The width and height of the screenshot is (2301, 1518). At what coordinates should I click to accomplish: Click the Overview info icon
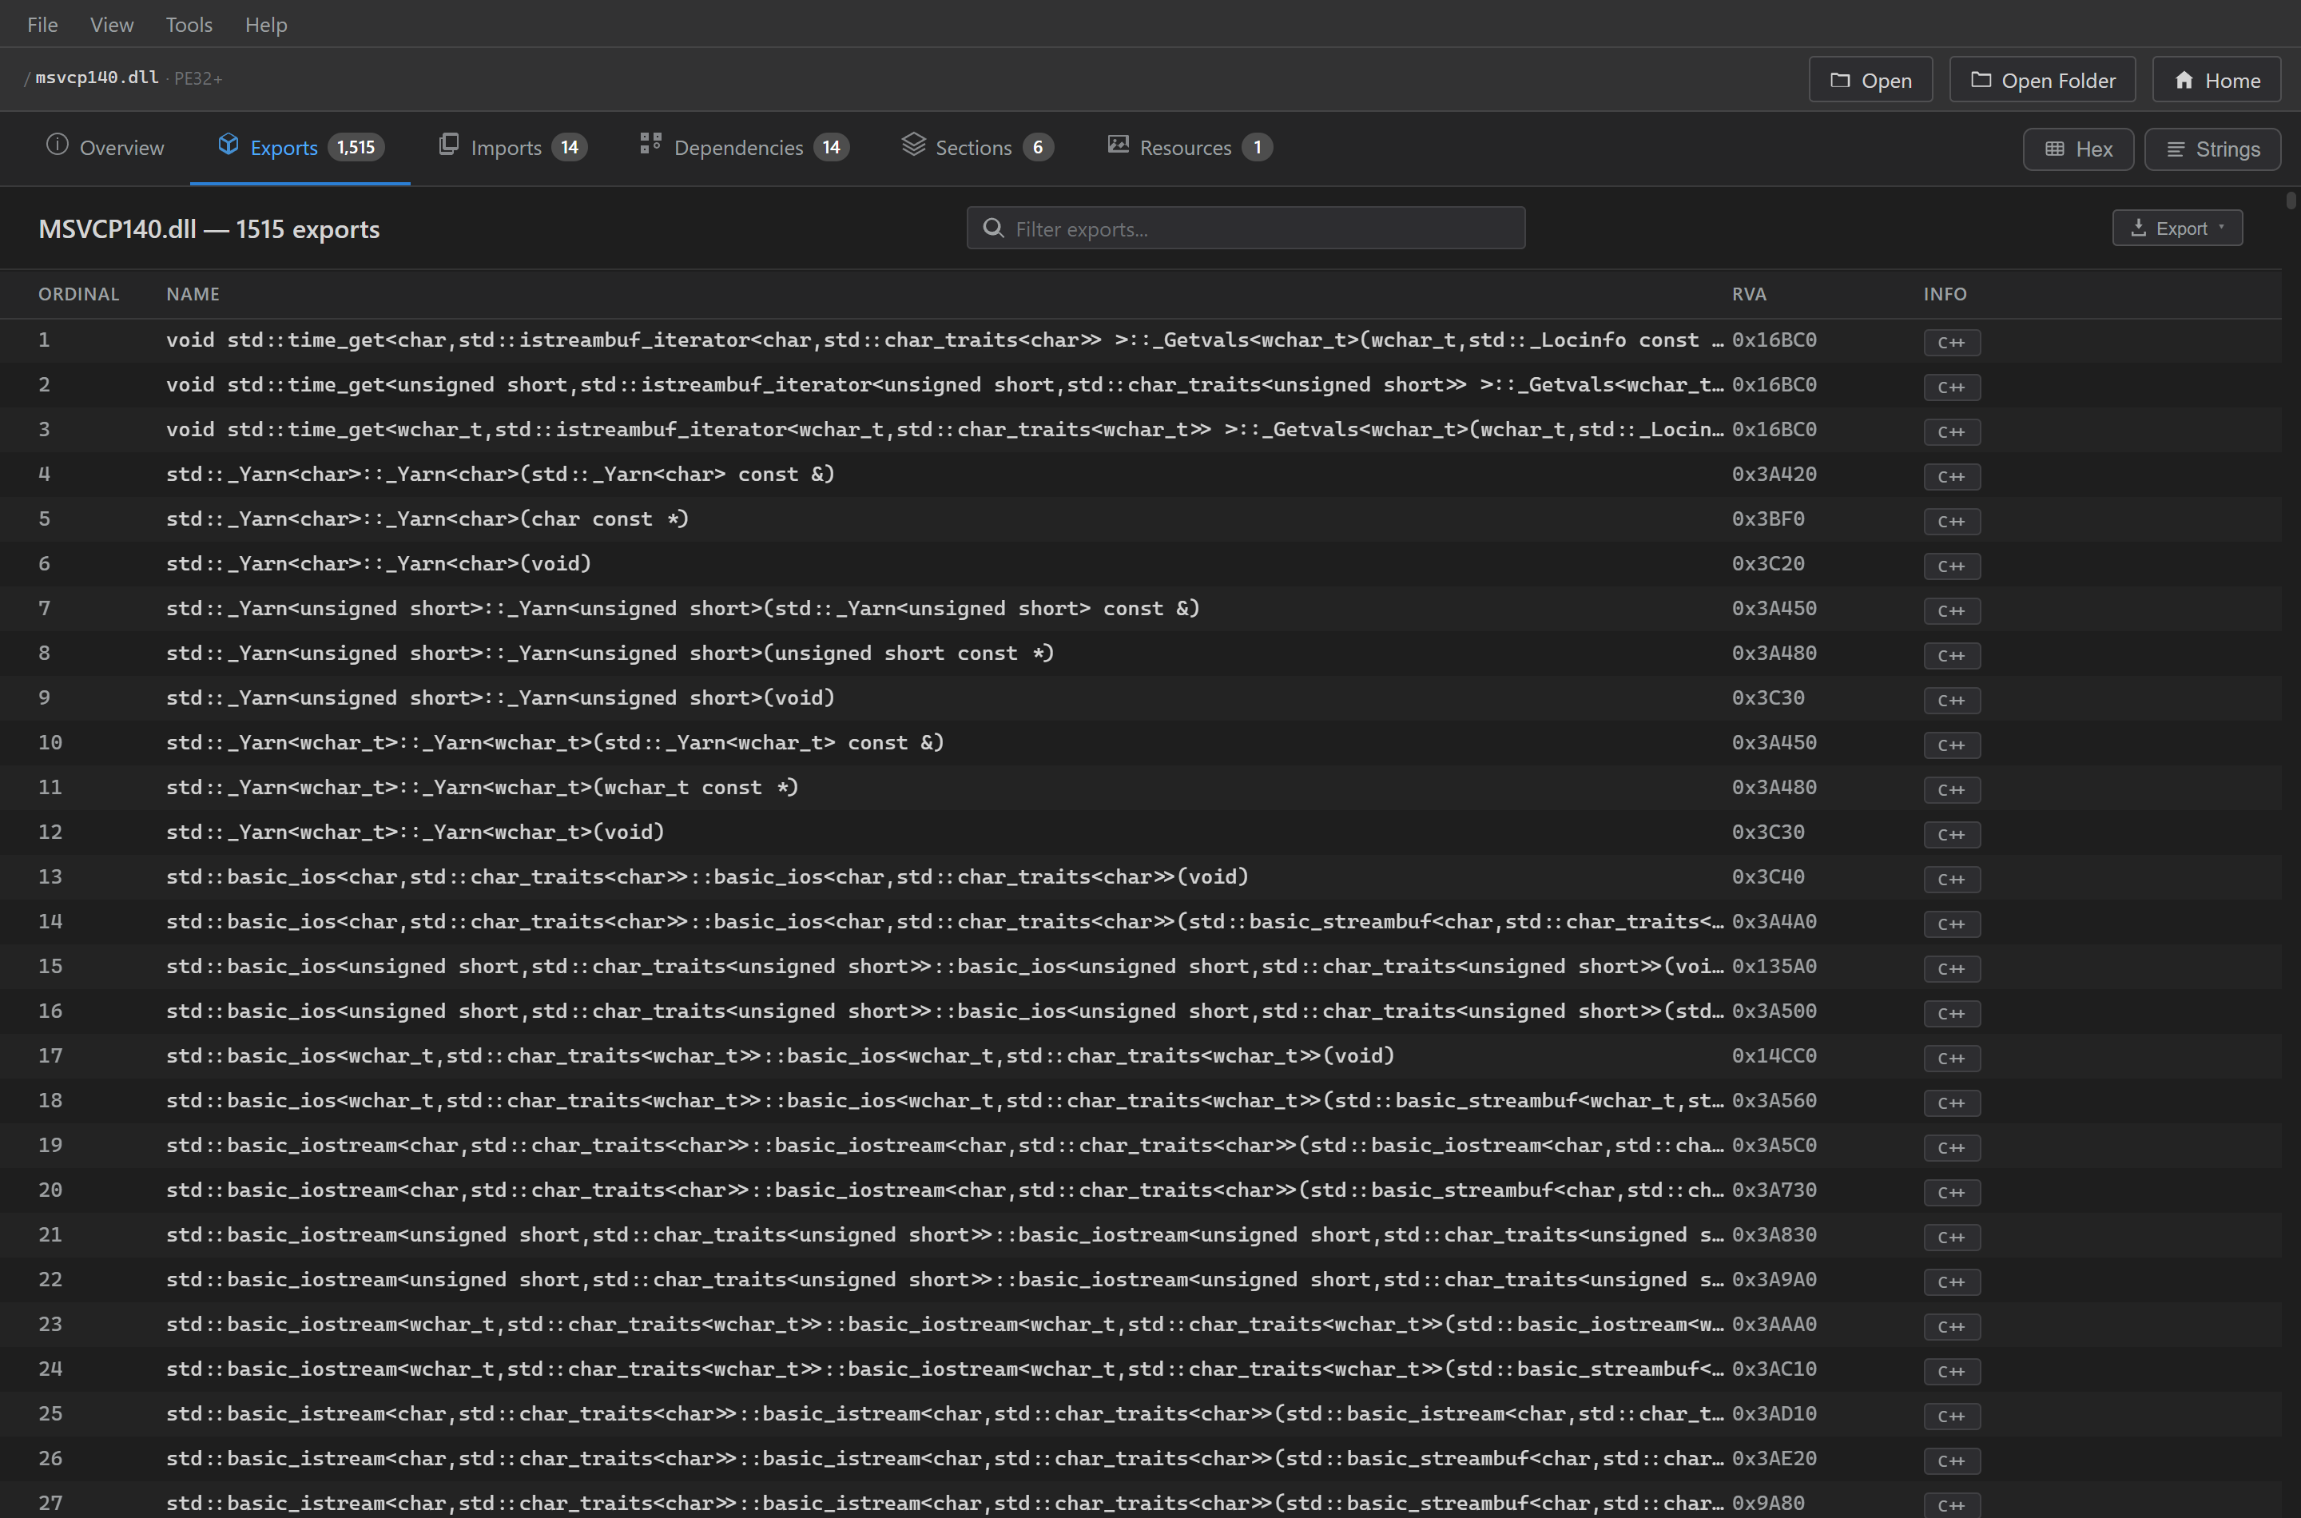(57, 145)
